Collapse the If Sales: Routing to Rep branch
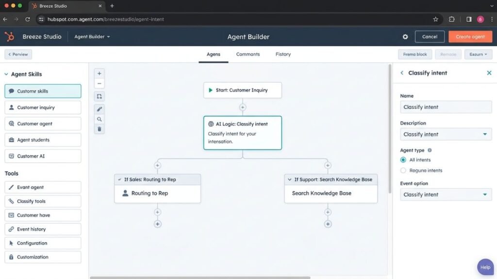The width and height of the screenshot is (497, 279). (x=119, y=179)
